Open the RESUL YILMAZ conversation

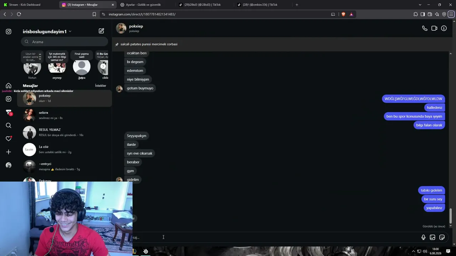[64, 132]
